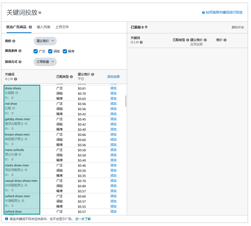Switch to the 优选广告商品 tab

point(16,27)
